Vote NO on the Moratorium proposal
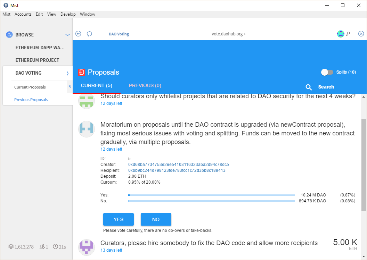The width and height of the screenshot is (367, 260). coord(156,219)
